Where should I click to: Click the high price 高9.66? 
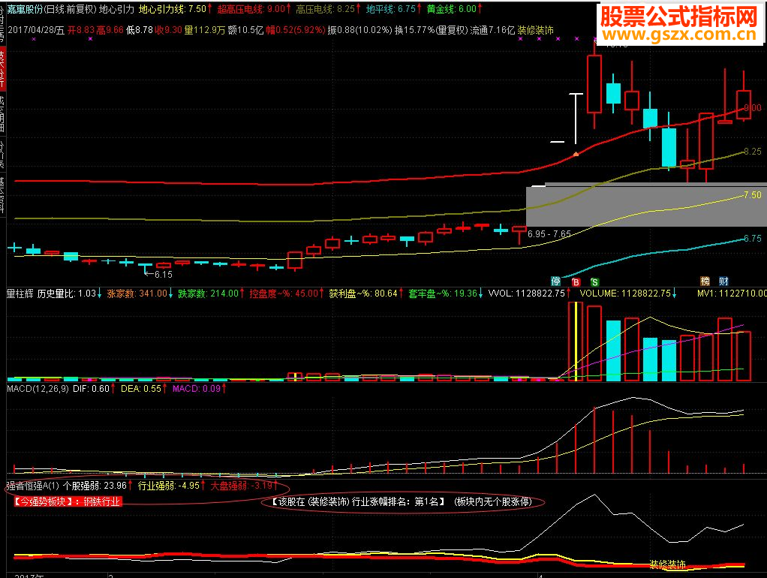click(x=110, y=30)
